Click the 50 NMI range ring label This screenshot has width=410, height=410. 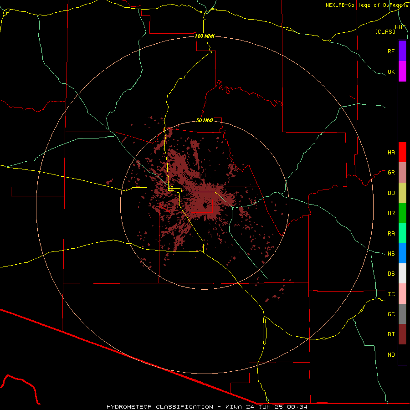coord(205,120)
